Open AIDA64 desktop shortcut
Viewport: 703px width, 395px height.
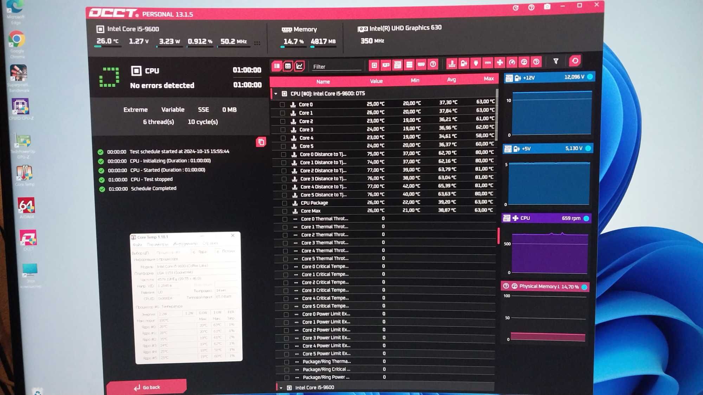(26, 208)
